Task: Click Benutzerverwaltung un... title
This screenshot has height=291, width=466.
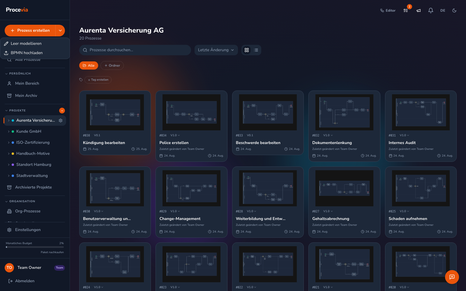Action: tap(107, 219)
